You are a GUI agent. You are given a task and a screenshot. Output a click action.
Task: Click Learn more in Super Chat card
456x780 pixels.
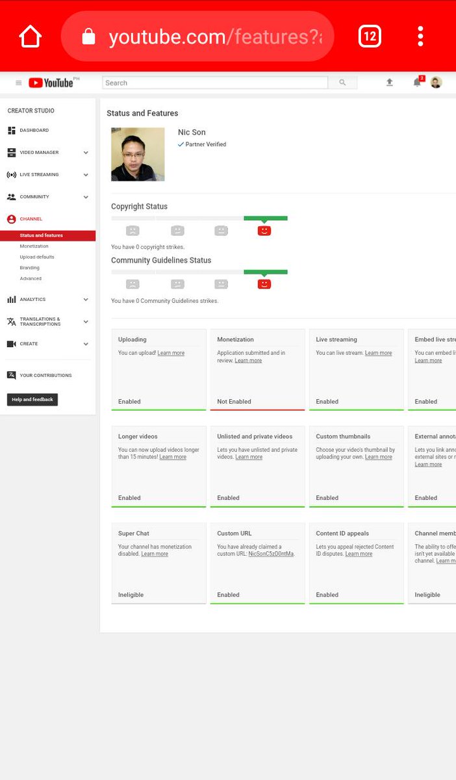click(x=155, y=554)
